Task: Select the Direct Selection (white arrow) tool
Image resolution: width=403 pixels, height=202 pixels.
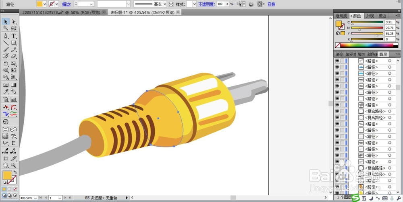Action: [x=14, y=22]
